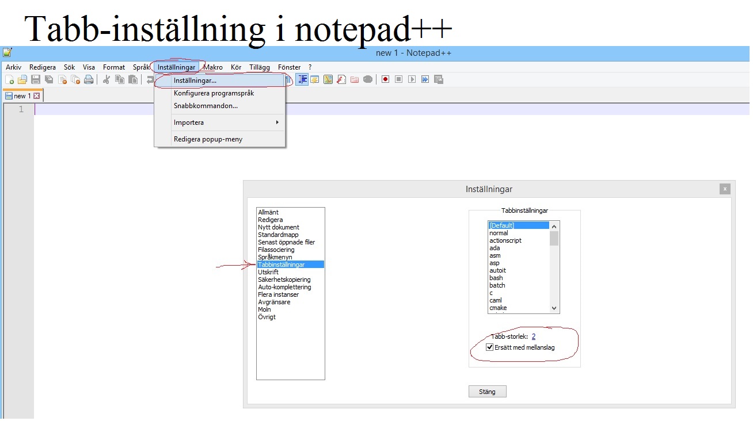Screen dimensions: 753x421
Task: Click the Open file toolbar icon
Action: point(22,80)
